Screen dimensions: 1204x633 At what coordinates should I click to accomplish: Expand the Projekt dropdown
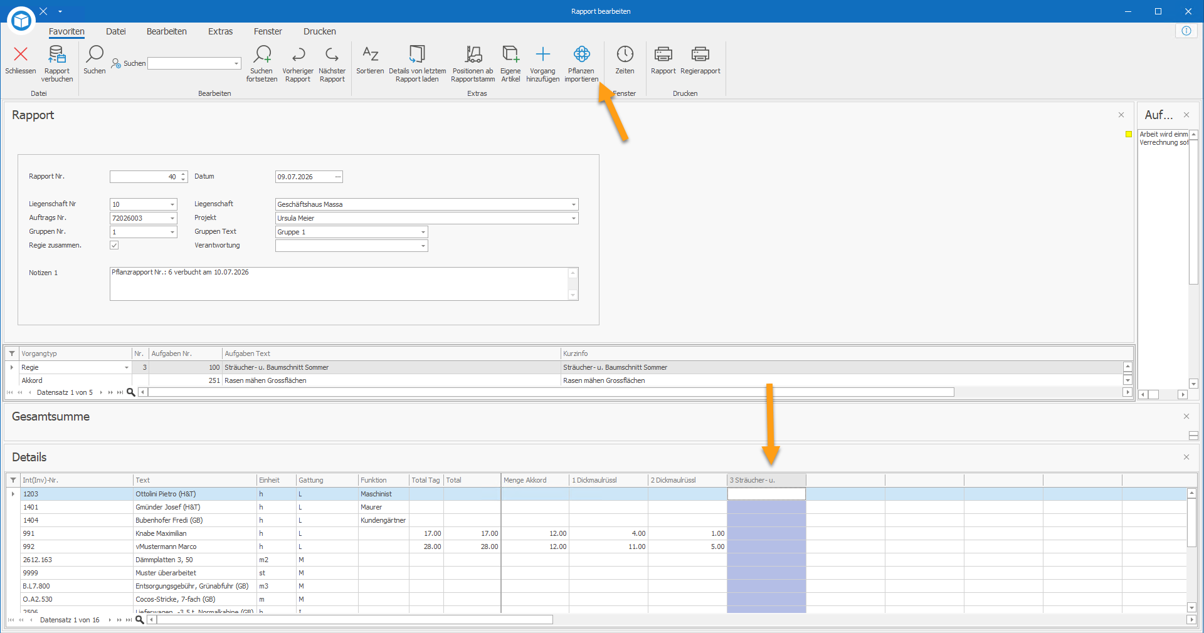click(x=573, y=218)
